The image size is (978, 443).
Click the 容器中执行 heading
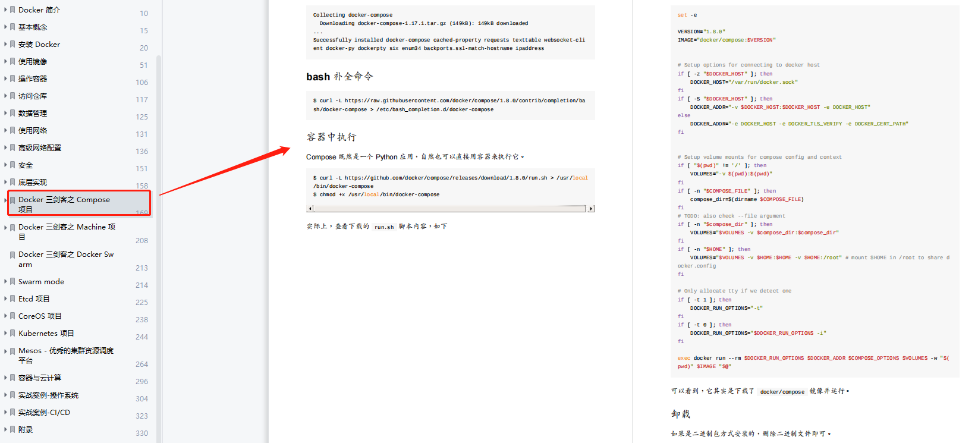[331, 137]
